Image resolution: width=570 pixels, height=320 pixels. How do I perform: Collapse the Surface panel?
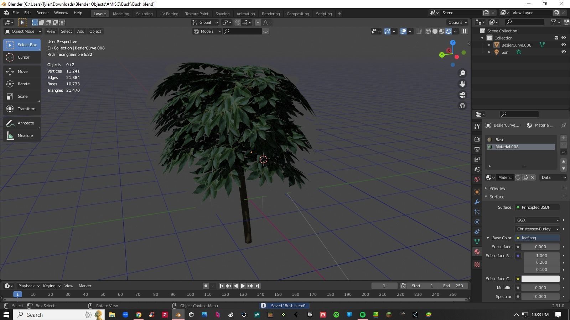(497, 197)
